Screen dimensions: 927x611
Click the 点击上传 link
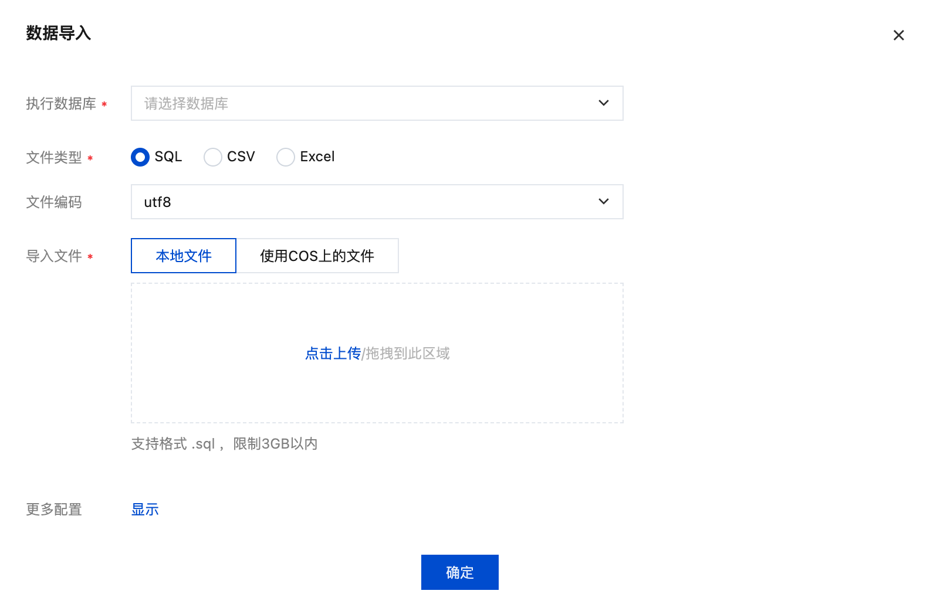(333, 354)
